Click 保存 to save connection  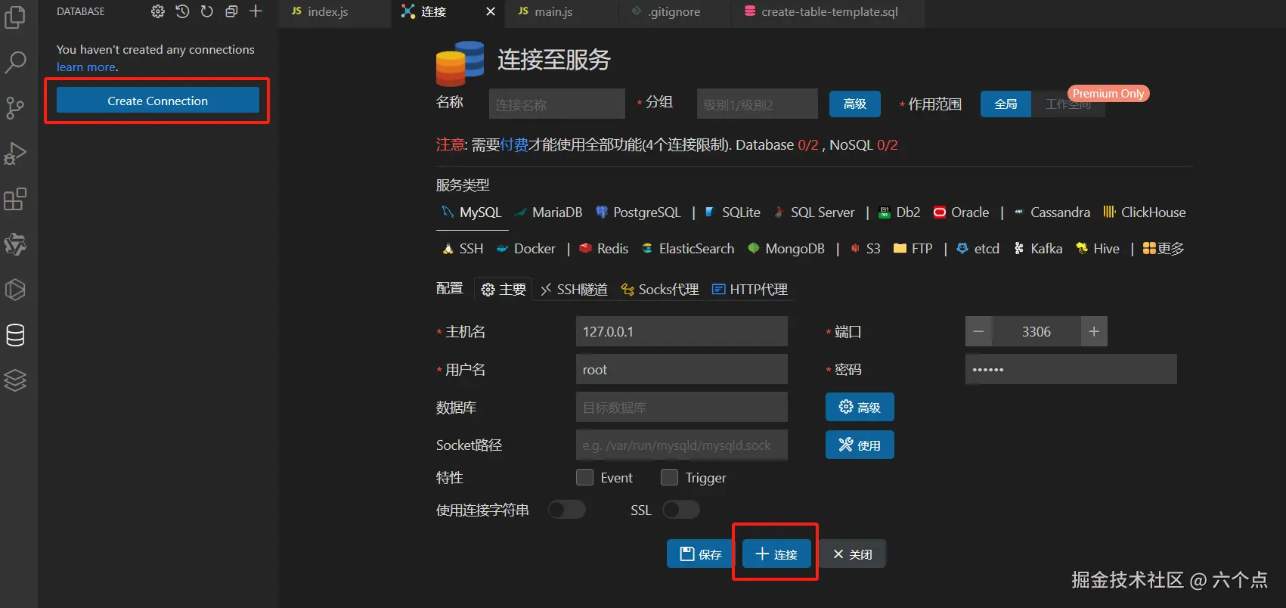(700, 554)
